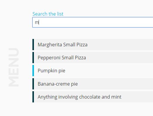153x116 pixels.
Task: Pick the Banana-creme pie item
Action: [93, 84]
